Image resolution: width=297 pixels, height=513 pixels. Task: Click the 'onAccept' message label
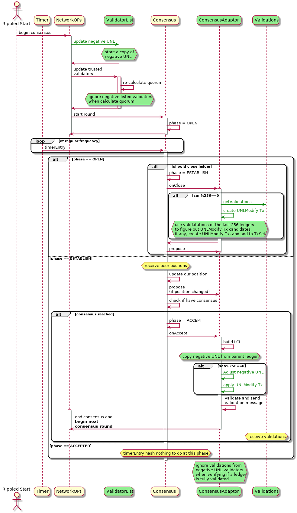(178, 333)
